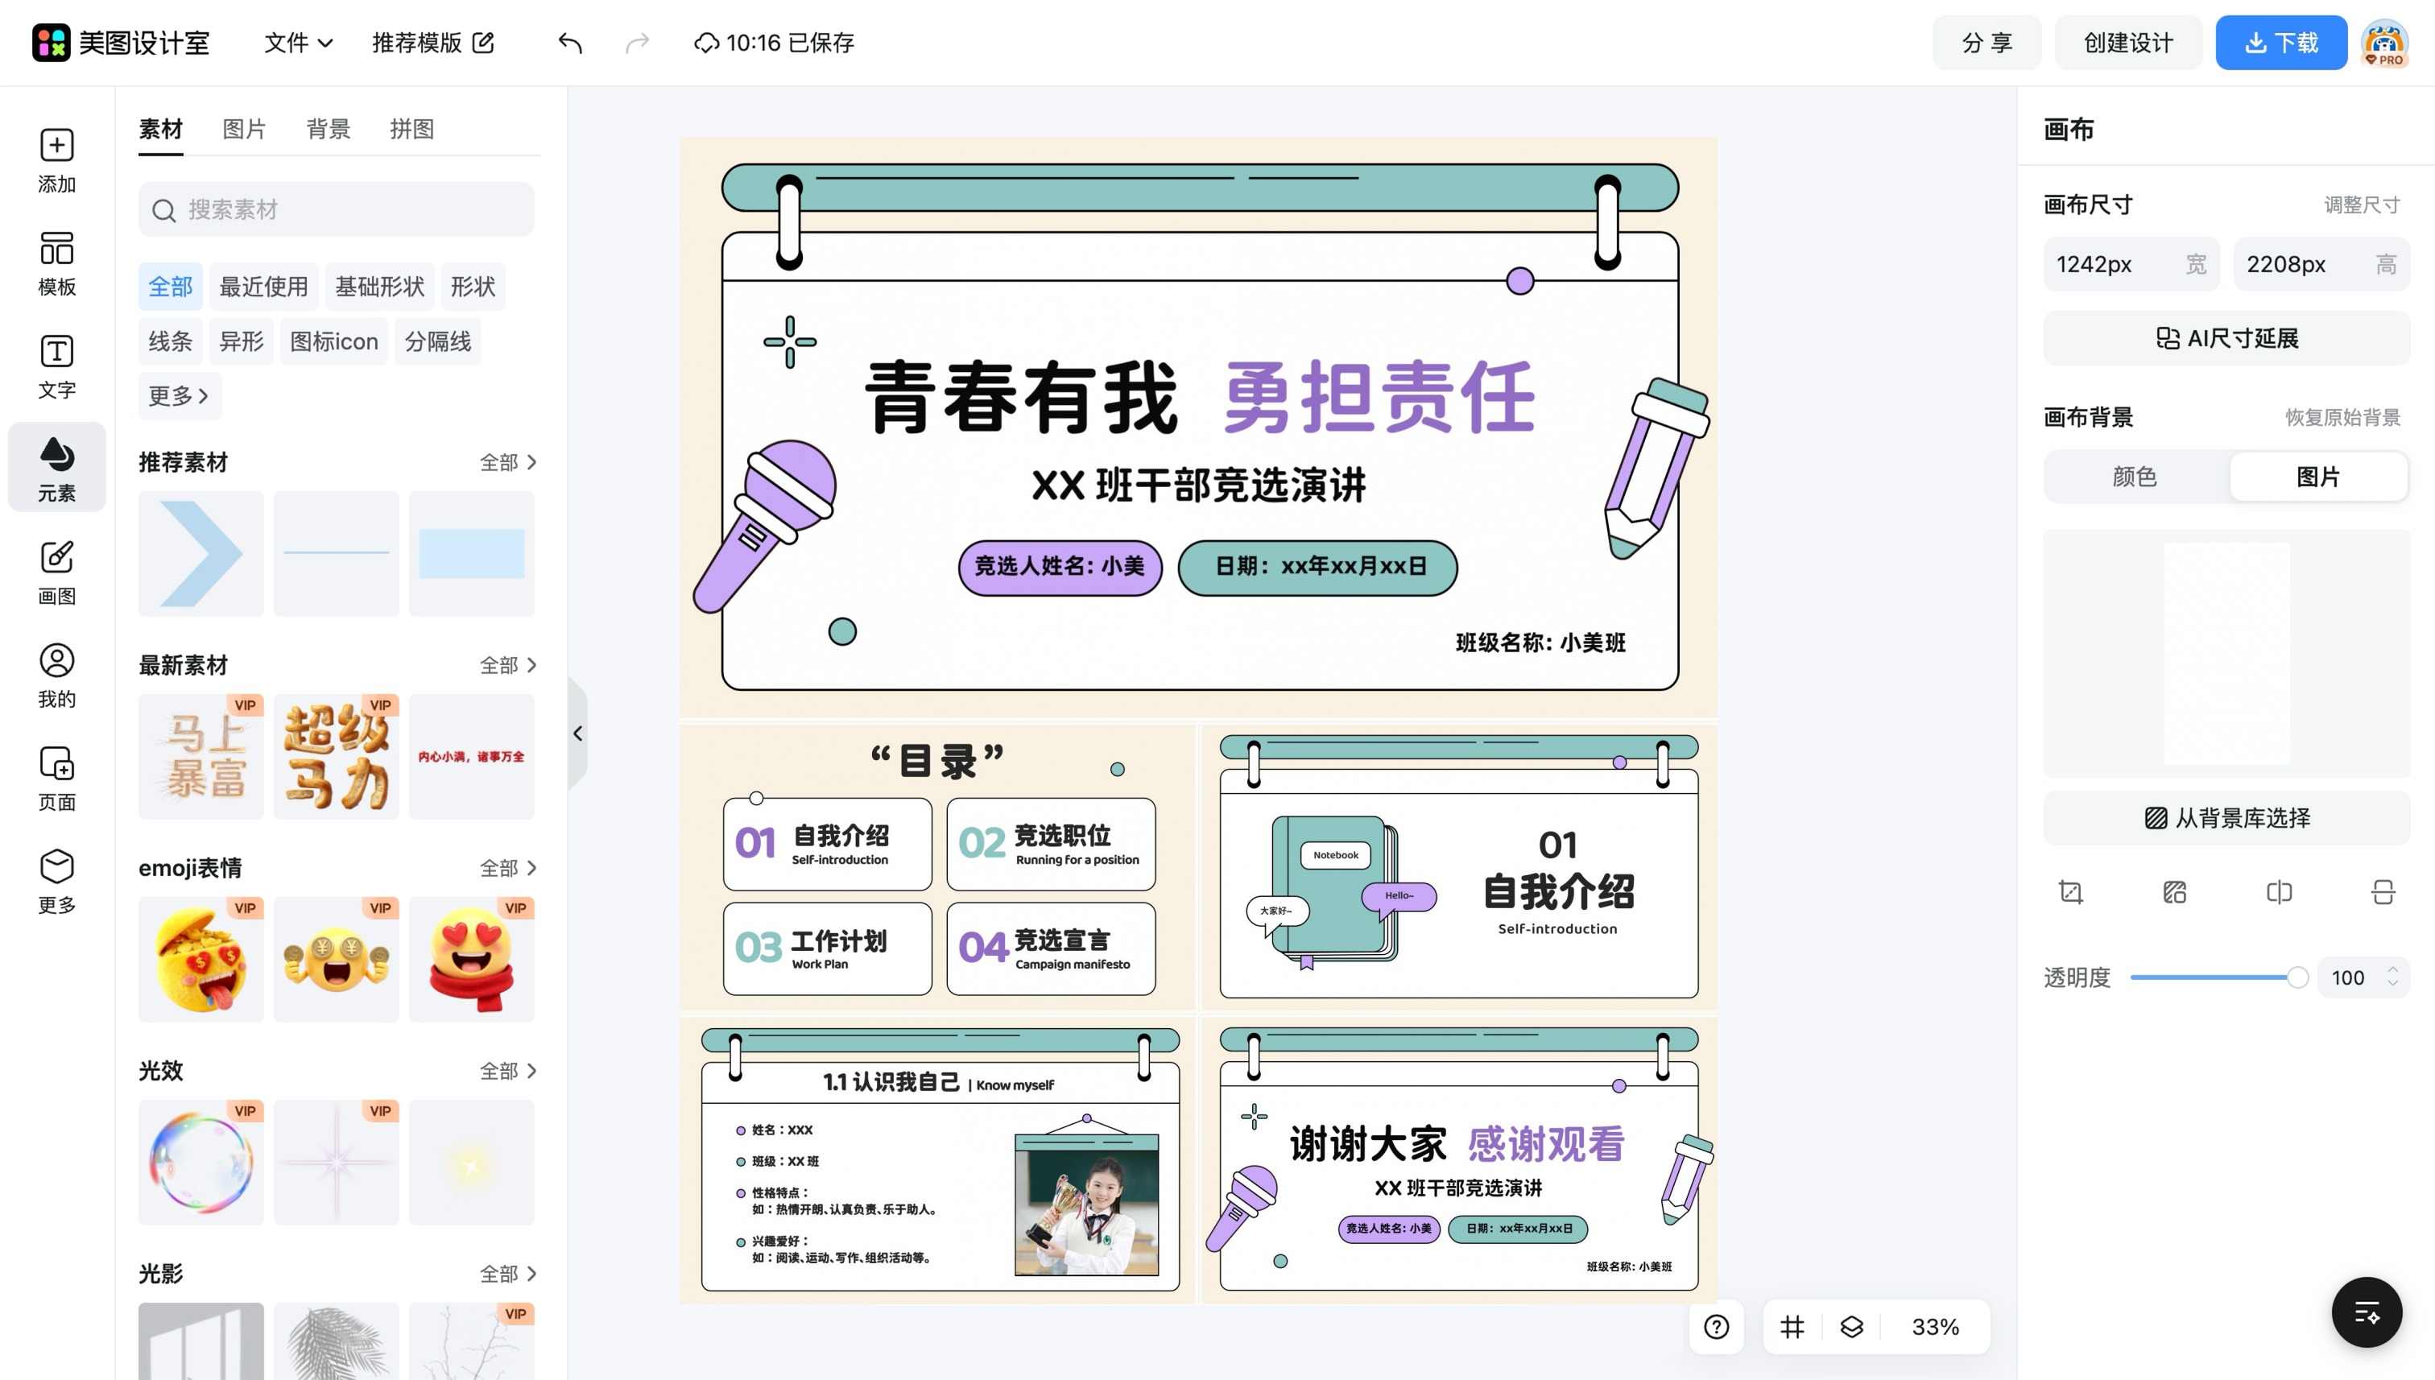Select the 分隔线 filter chip
This screenshot has height=1380, width=2435.
pyautogui.click(x=438, y=341)
